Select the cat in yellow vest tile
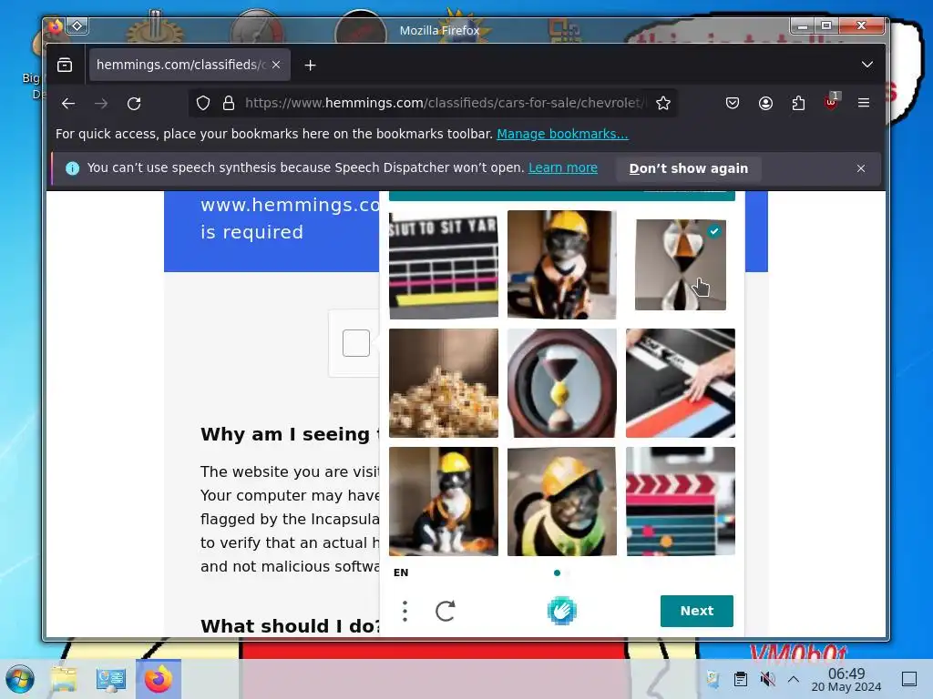 coord(561,501)
